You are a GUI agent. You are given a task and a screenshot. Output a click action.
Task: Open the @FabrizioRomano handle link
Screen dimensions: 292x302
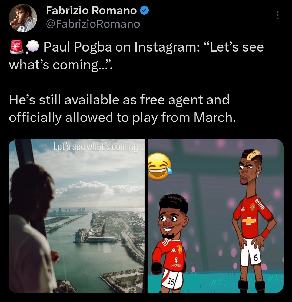tap(93, 24)
